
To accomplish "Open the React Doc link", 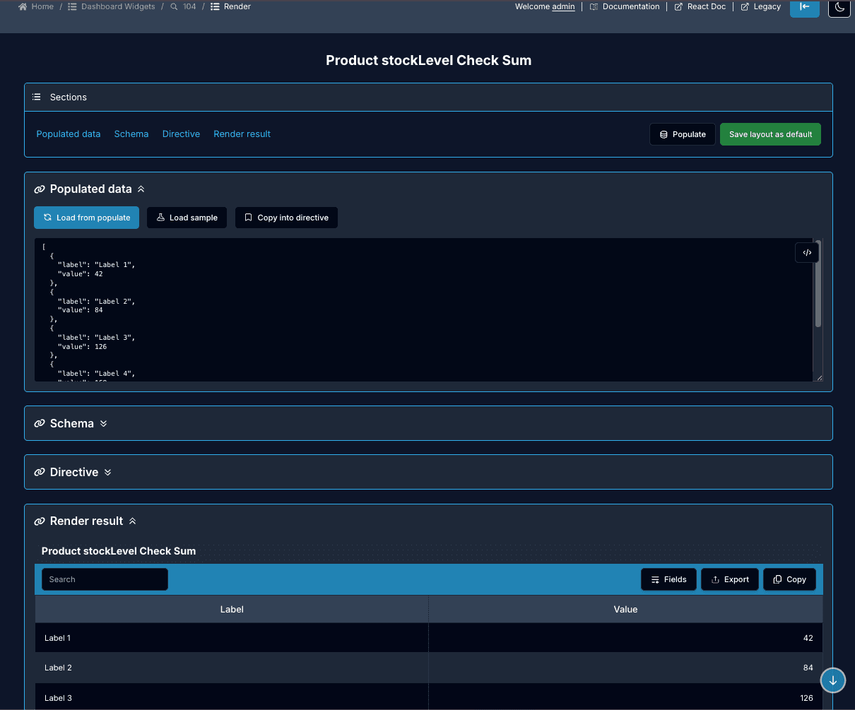I will [x=707, y=6].
